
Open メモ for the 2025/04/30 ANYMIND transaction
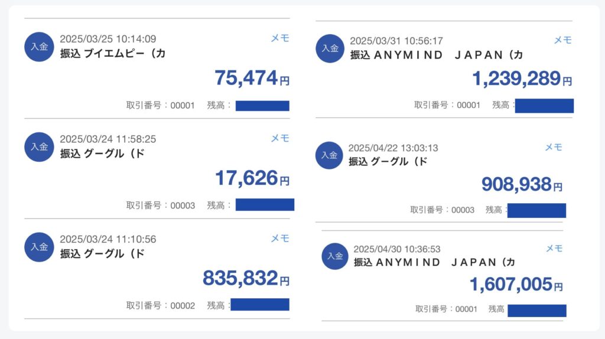pos(554,249)
